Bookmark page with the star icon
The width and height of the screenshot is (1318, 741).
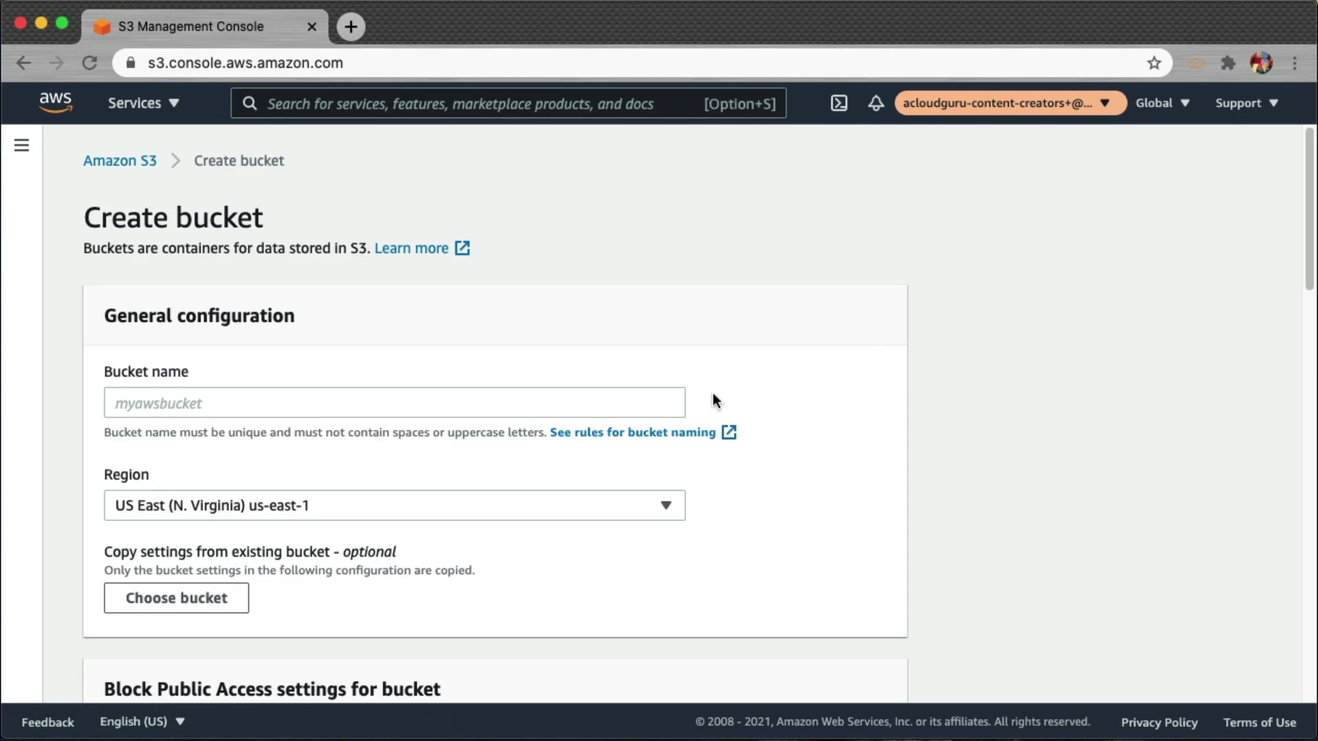(x=1154, y=63)
